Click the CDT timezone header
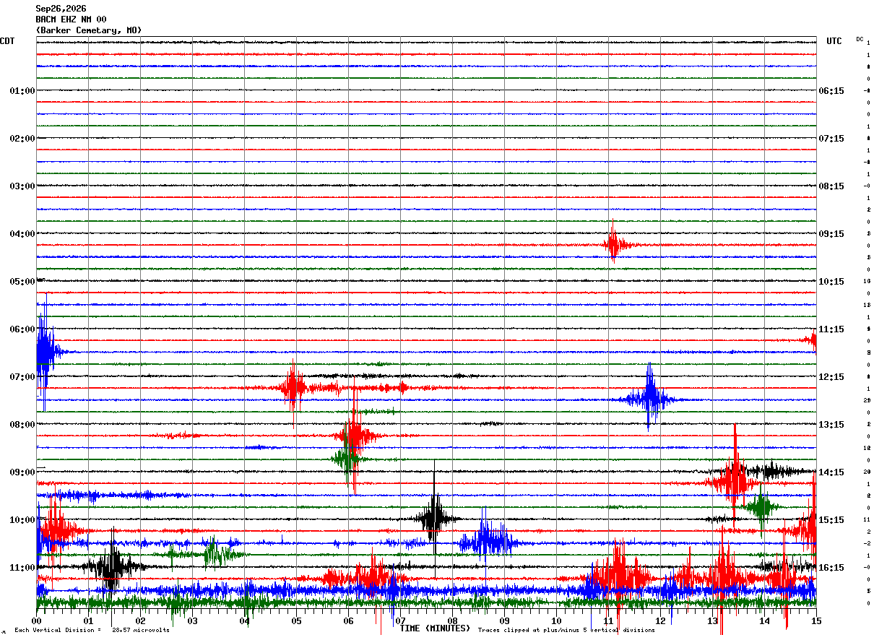This screenshot has width=874, height=640. coord(7,41)
